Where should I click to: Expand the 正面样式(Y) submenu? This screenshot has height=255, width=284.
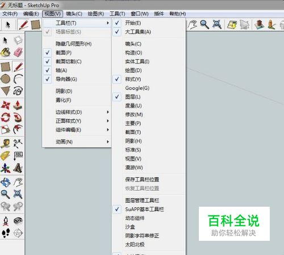click(77, 121)
